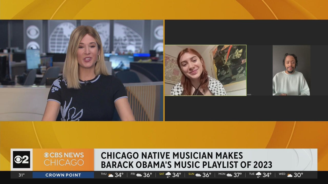Select the video tile of man in sweater
This screenshot has width=328, height=184.
pyautogui.click(x=291, y=71)
